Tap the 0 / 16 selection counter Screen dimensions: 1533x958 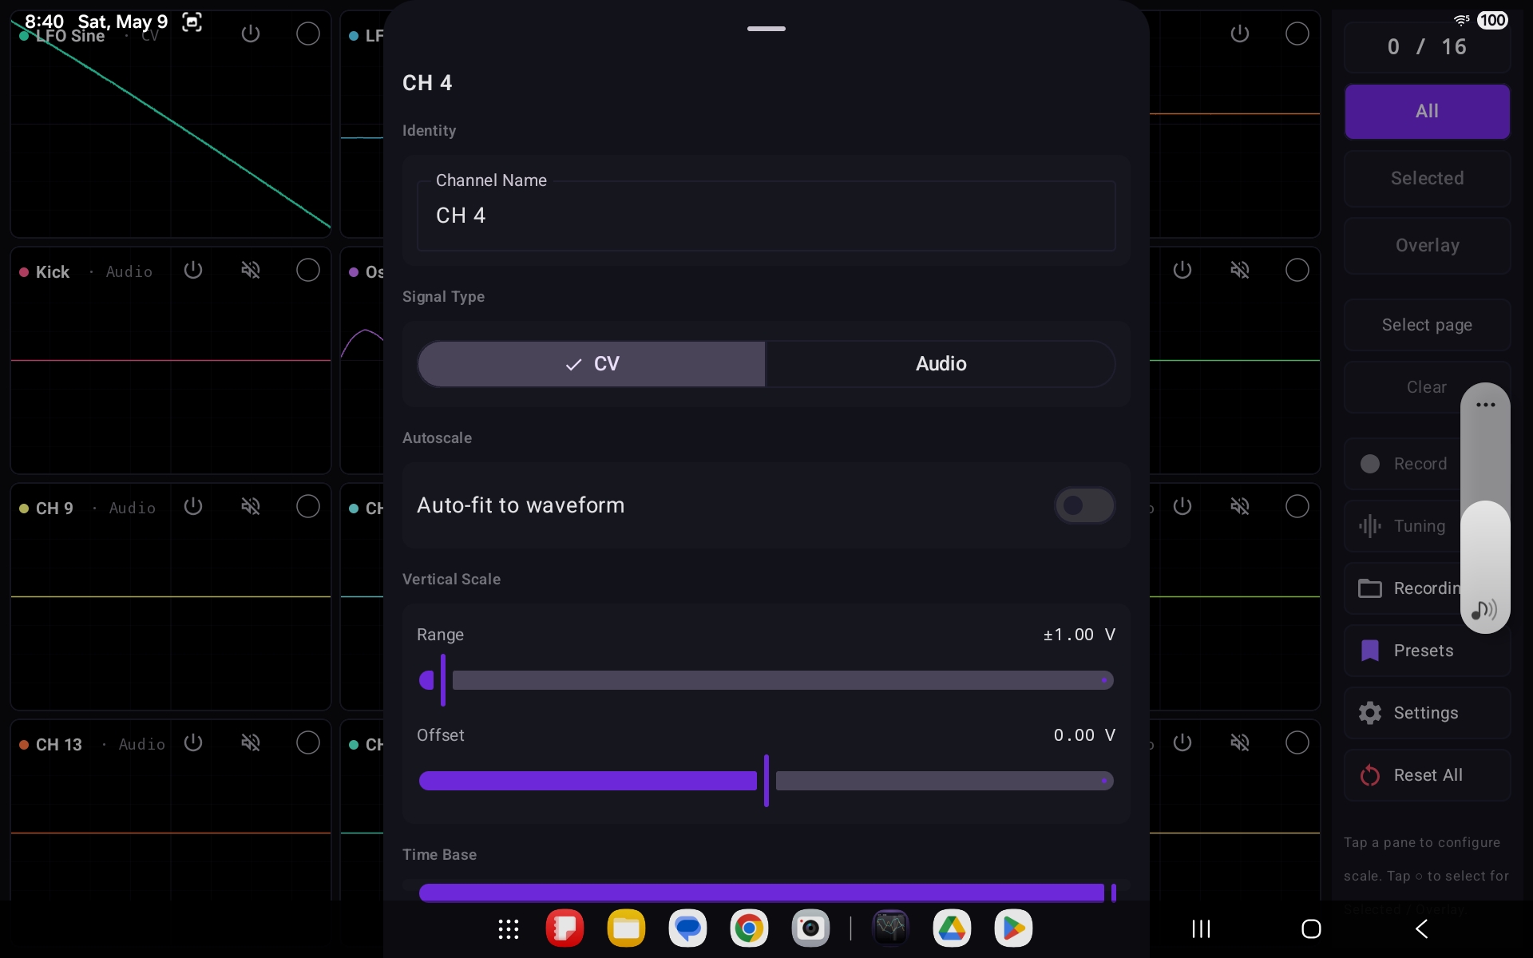click(x=1428, y=47)
